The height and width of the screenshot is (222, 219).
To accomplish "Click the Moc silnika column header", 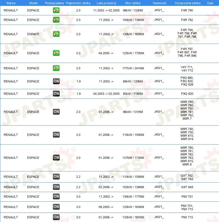I will pyautogui.click(x=133, y=3).
